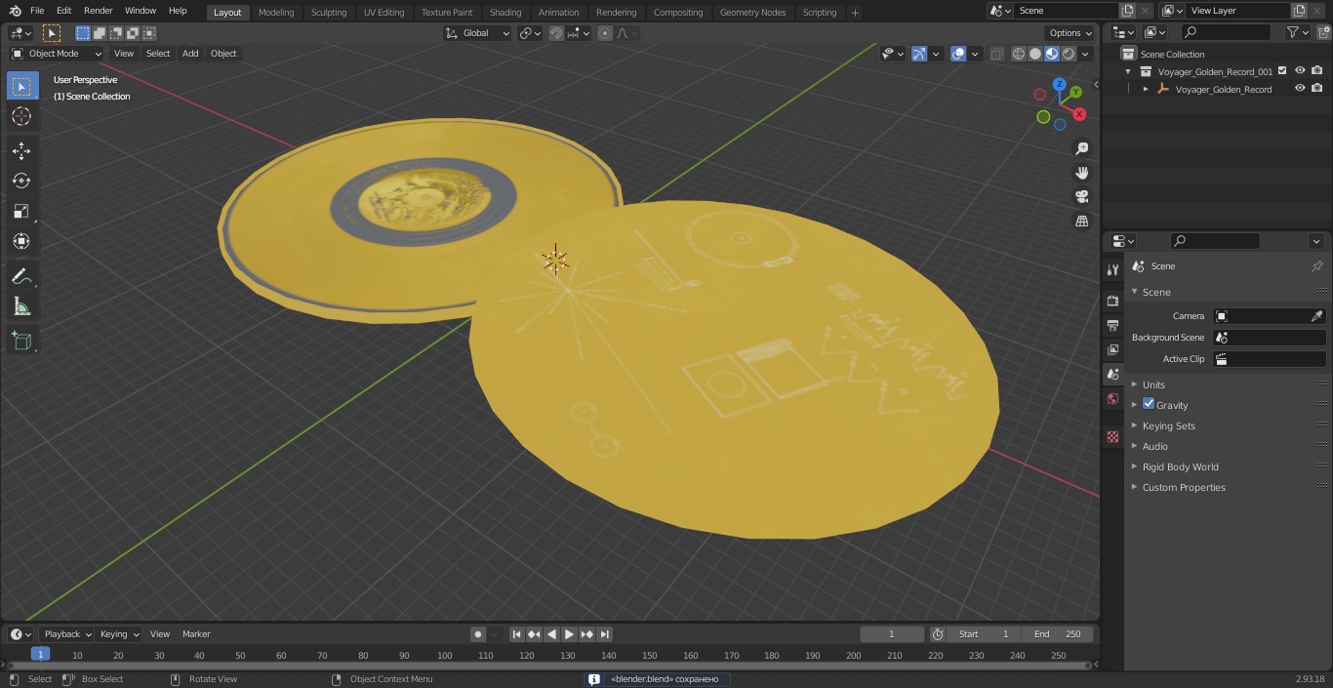Switch to solid viewport shading
Screen dimensions: 1333x688
pyautogui.click(x=1035, y=54)
